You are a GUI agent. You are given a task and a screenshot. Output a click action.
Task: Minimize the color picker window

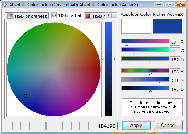pos(159,5)
